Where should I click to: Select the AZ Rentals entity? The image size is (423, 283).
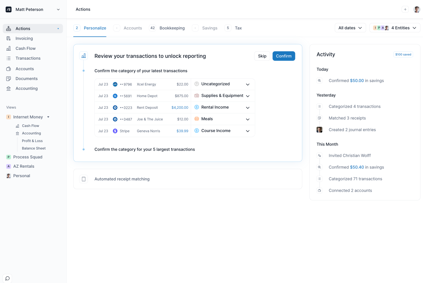(20, 167)
